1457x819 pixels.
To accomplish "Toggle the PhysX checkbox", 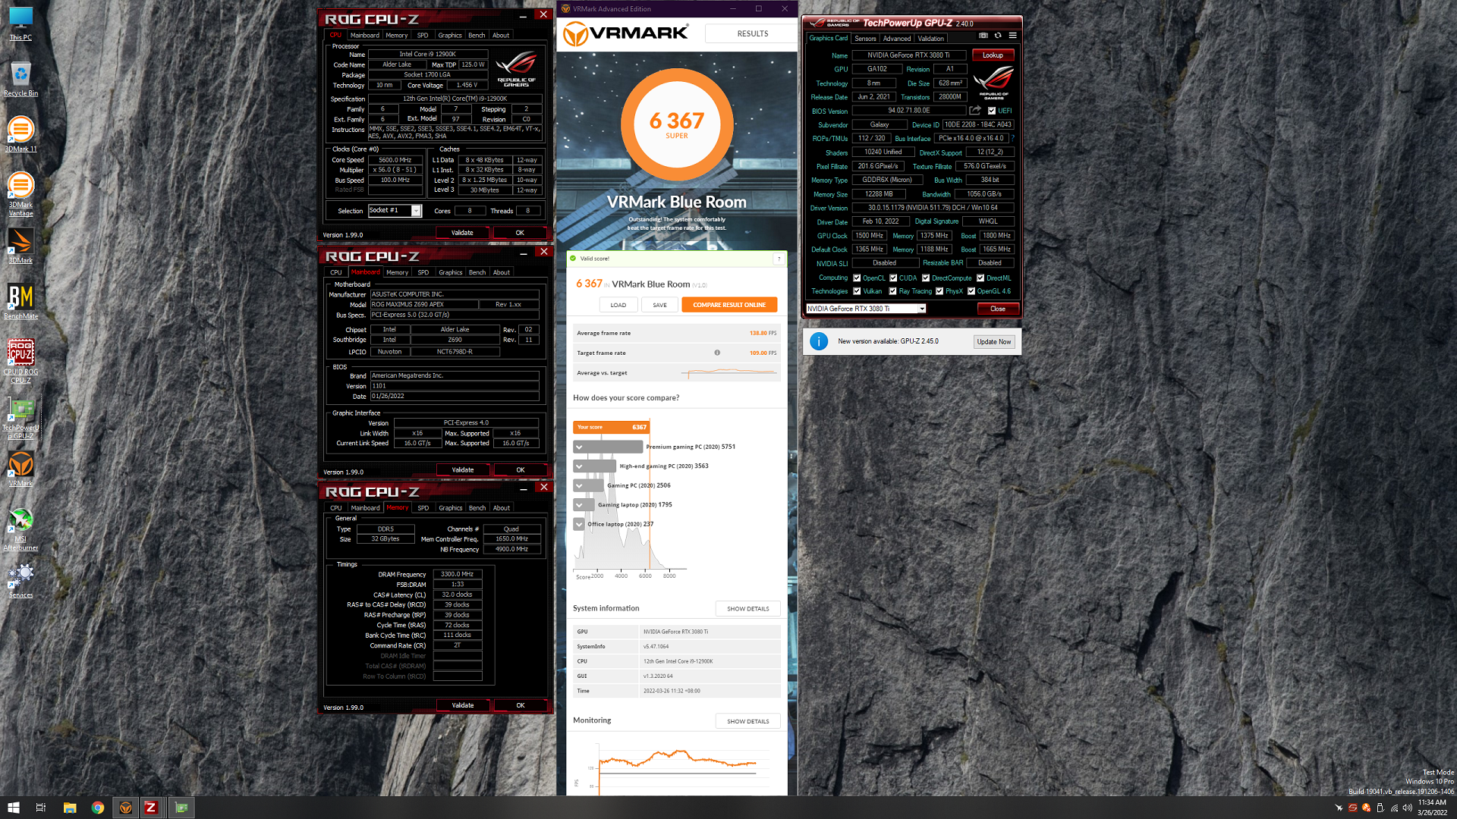I will pyautogui.click(x=939, y=291).
